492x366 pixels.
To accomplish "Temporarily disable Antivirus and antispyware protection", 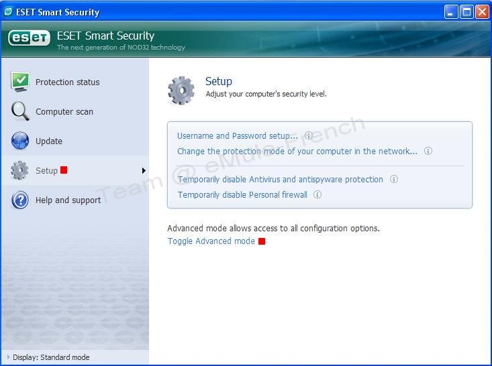I will pos(281,179).
